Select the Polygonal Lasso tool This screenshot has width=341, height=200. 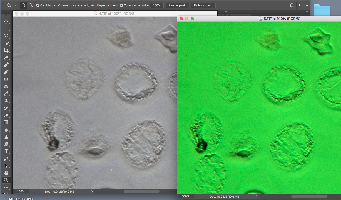[x=6, y=36]
